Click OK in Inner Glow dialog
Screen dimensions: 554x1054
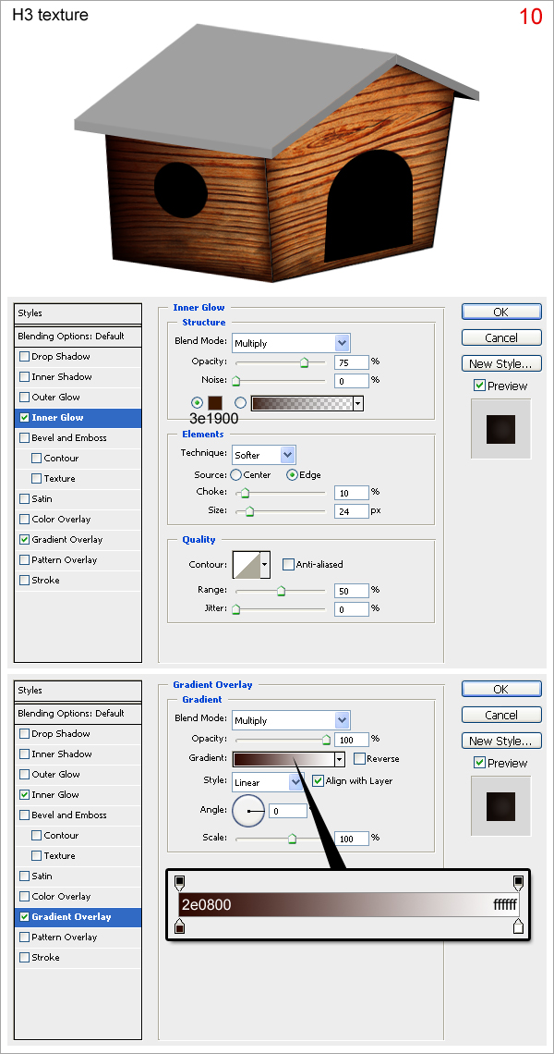(x=501, y=312)
